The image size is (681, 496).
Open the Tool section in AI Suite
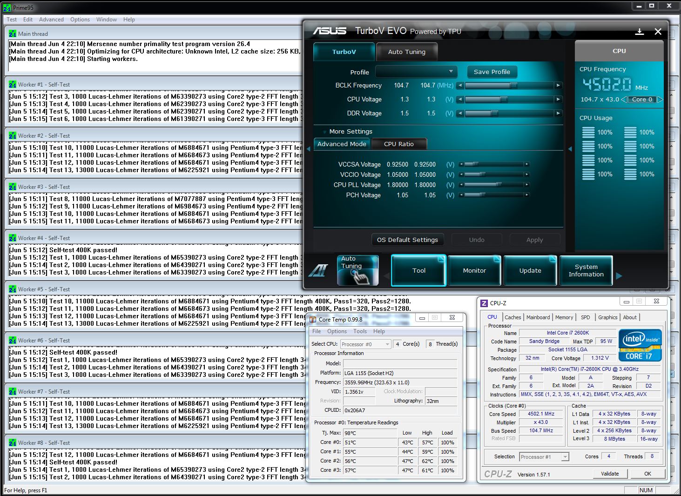(x=418, y=270)
